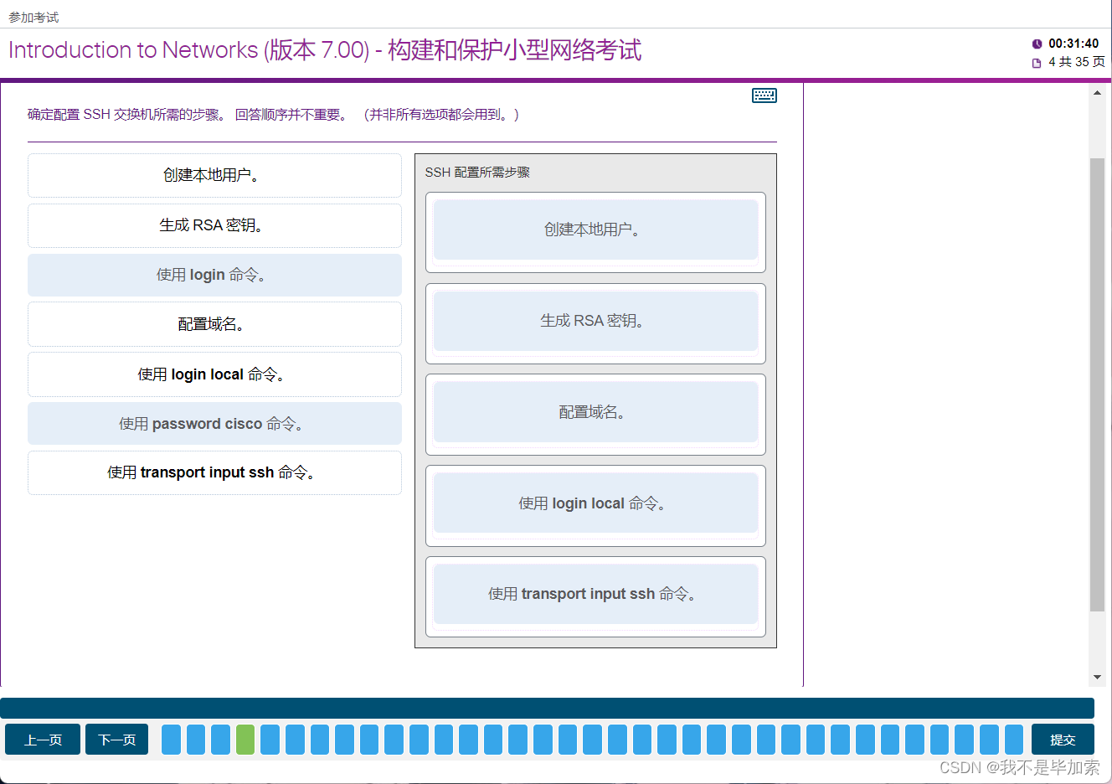Jump to the first page indicator square
Viewport: 1112px width, 784px height.
(171, 740)
